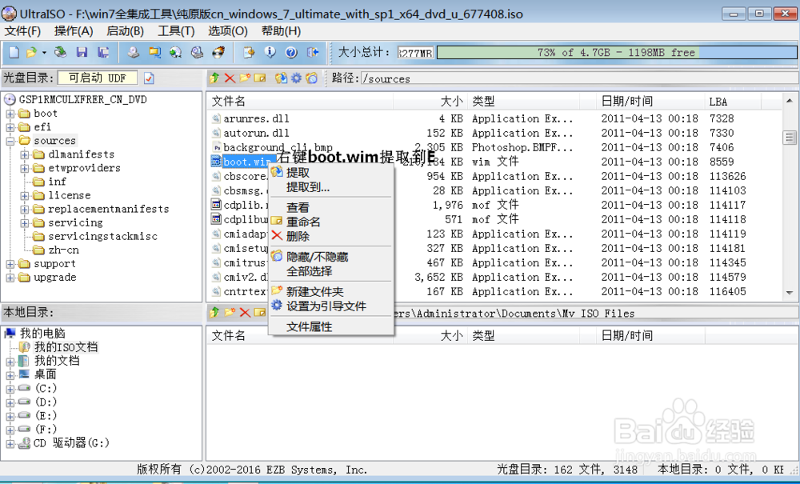Expand the upgrade folder node
Screen dimensions: 800x484
(x=10, y=278)
